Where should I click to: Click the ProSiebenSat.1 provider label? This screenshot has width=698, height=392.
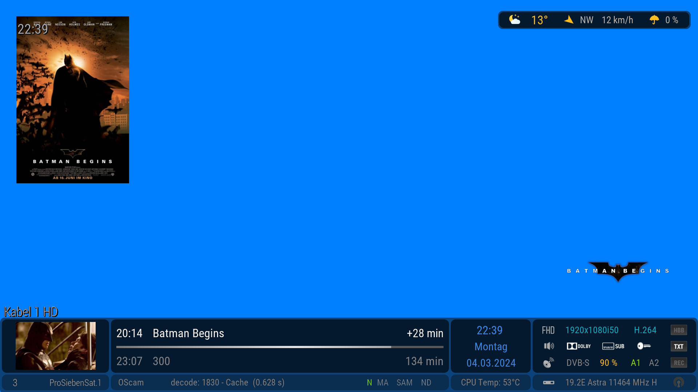coord(75,383)
